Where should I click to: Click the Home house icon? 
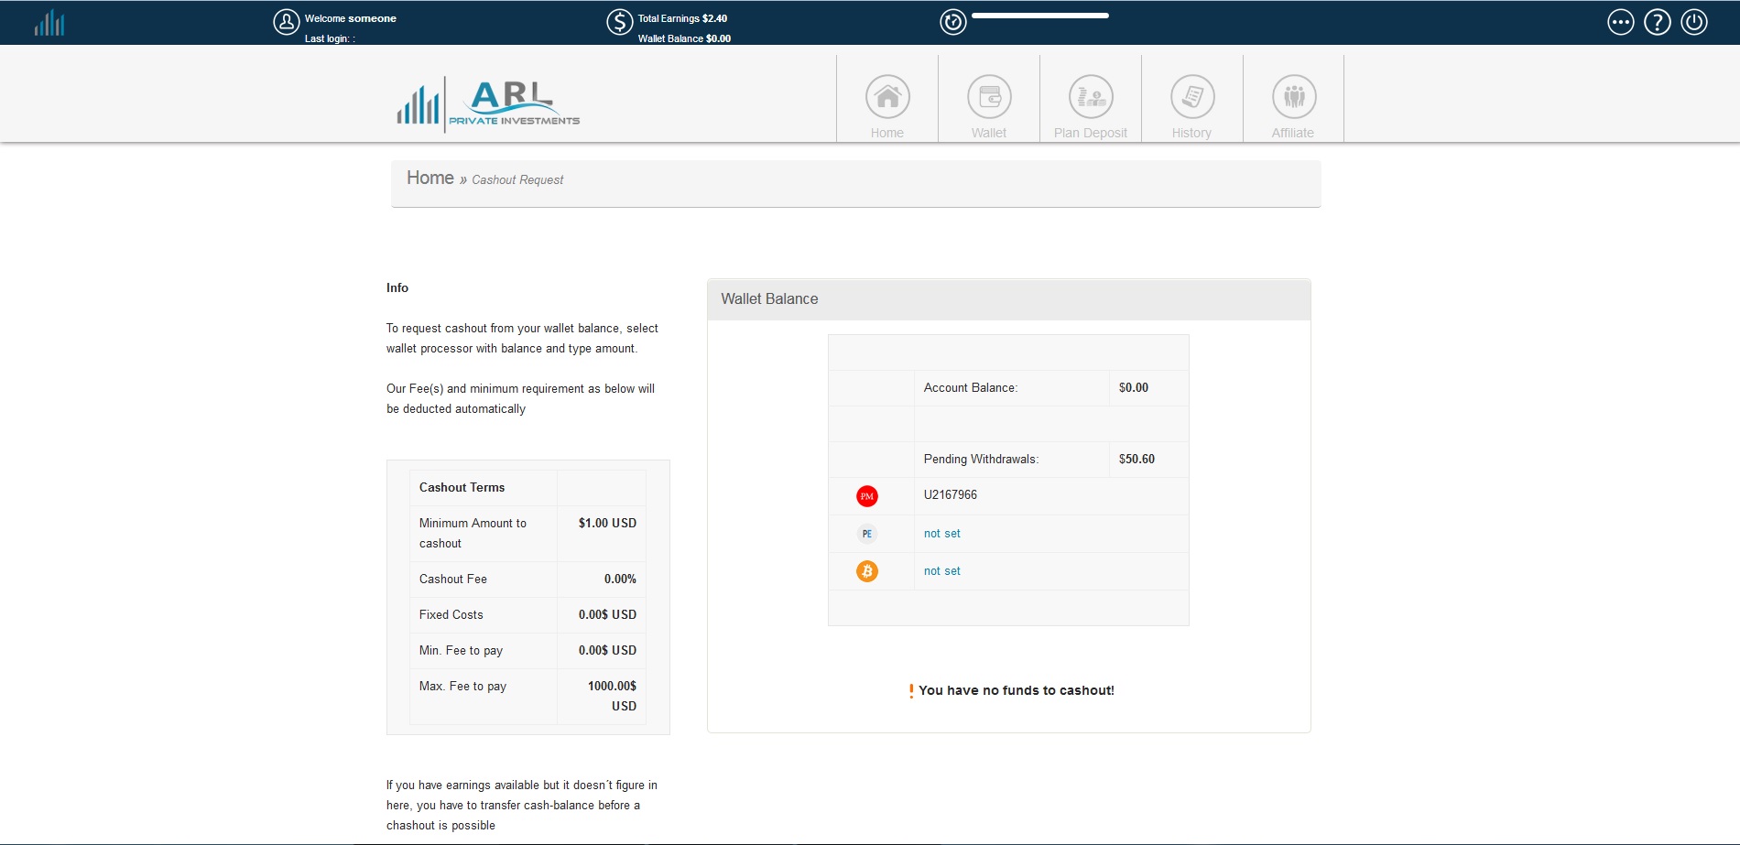pyautogui.click(x=887, y=97)
